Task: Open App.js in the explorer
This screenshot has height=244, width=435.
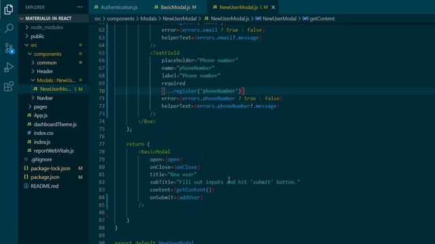Action: pyautogui.click(x=41, y=115)
